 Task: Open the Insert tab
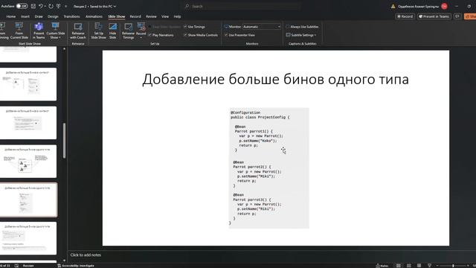[25, 16]
